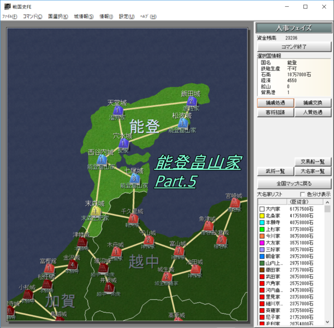Select the 金沢城 castle icon
Screen dimensions: 334x328
[73, 265]
